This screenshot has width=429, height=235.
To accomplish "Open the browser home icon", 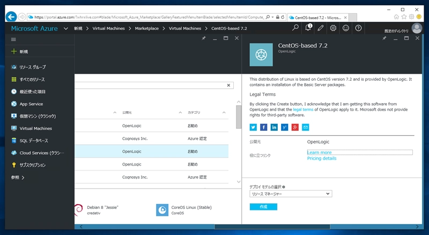I will pos(396,17).
